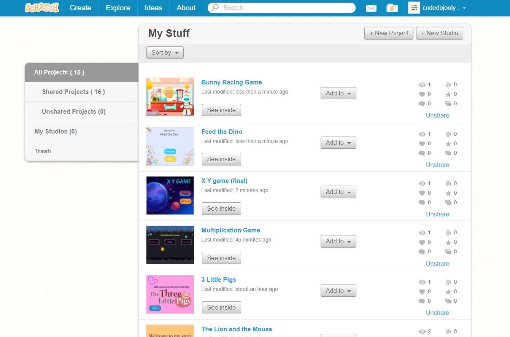Click the remix swirl icon for Multiplication Game
The height and width of the screenshot is (337, 510).
tap(448, 233)
